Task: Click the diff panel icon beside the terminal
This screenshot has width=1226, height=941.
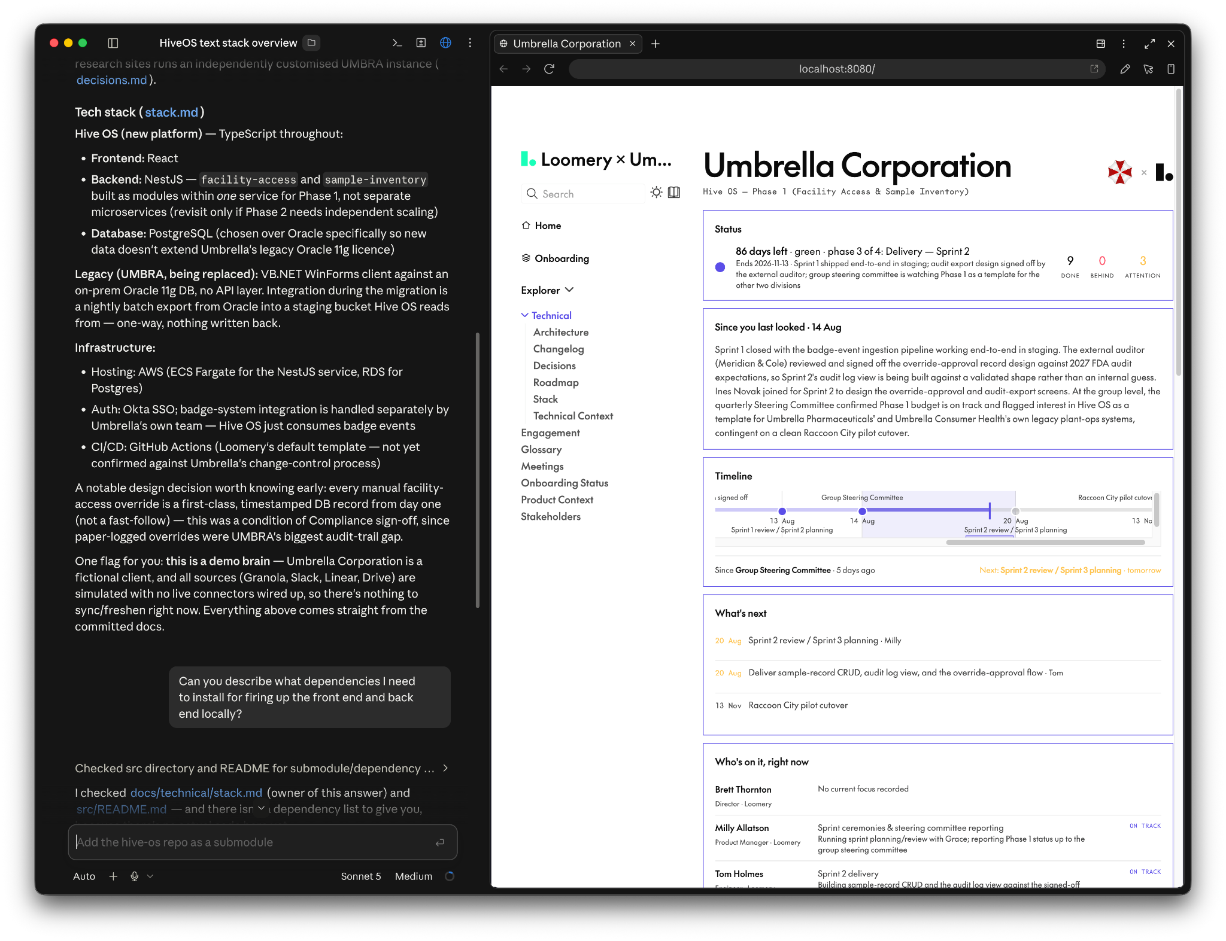Action: [421, 43]
